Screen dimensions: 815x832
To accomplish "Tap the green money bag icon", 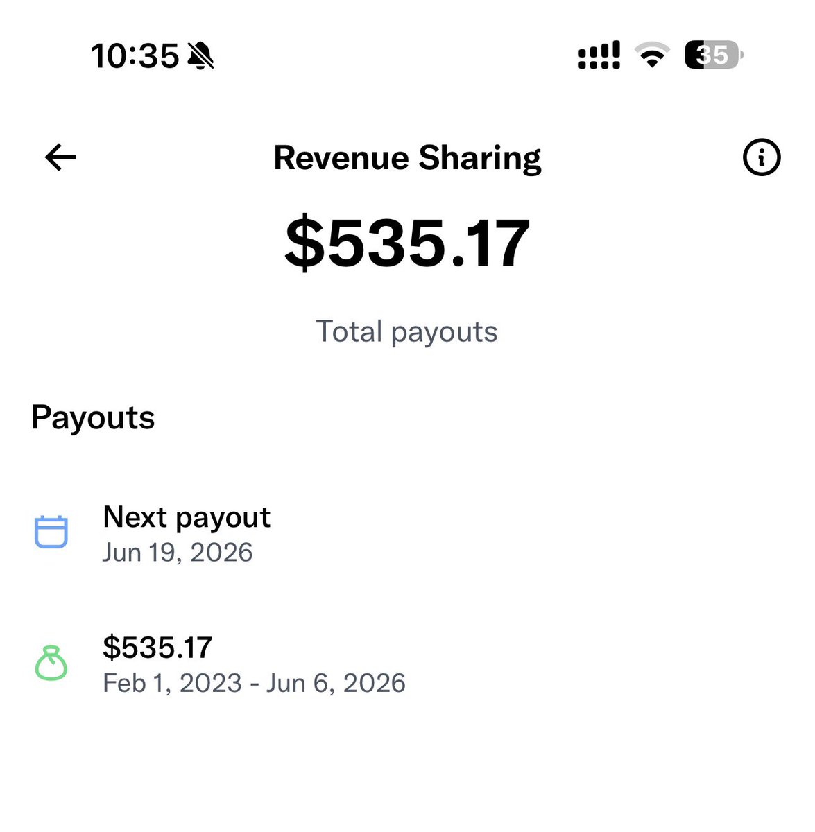I will (x=51, y=663).
